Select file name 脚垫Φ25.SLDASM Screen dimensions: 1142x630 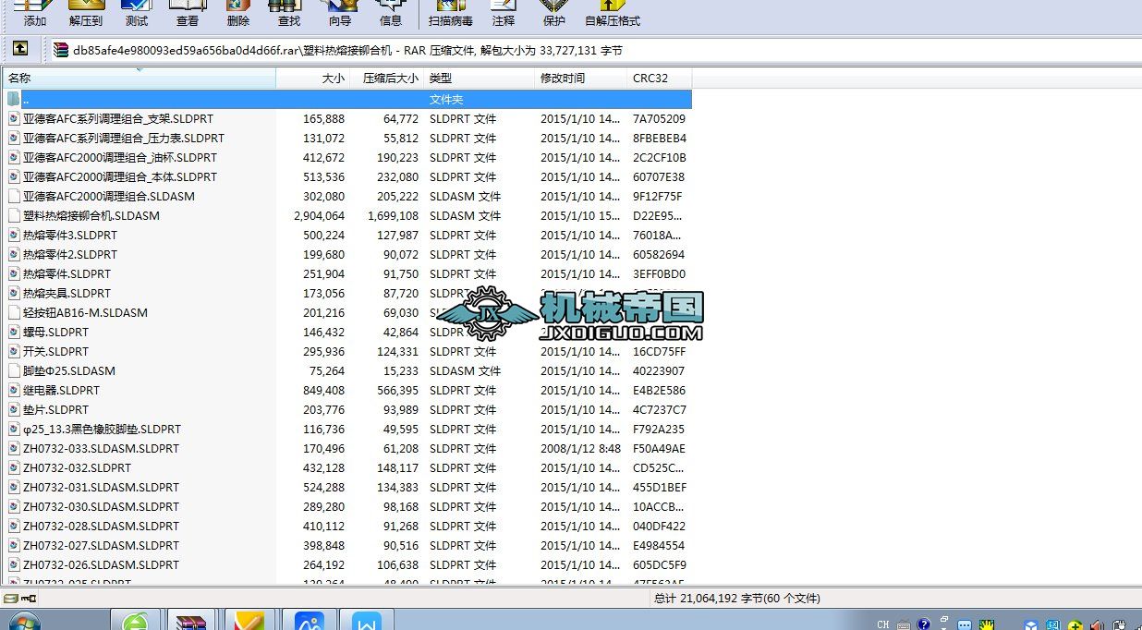click(69, 370)
